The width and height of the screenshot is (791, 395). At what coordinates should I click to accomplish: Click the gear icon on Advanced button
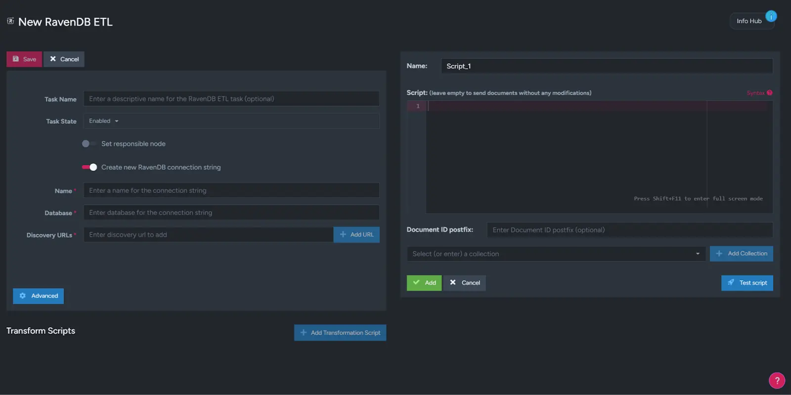point(23,296)
